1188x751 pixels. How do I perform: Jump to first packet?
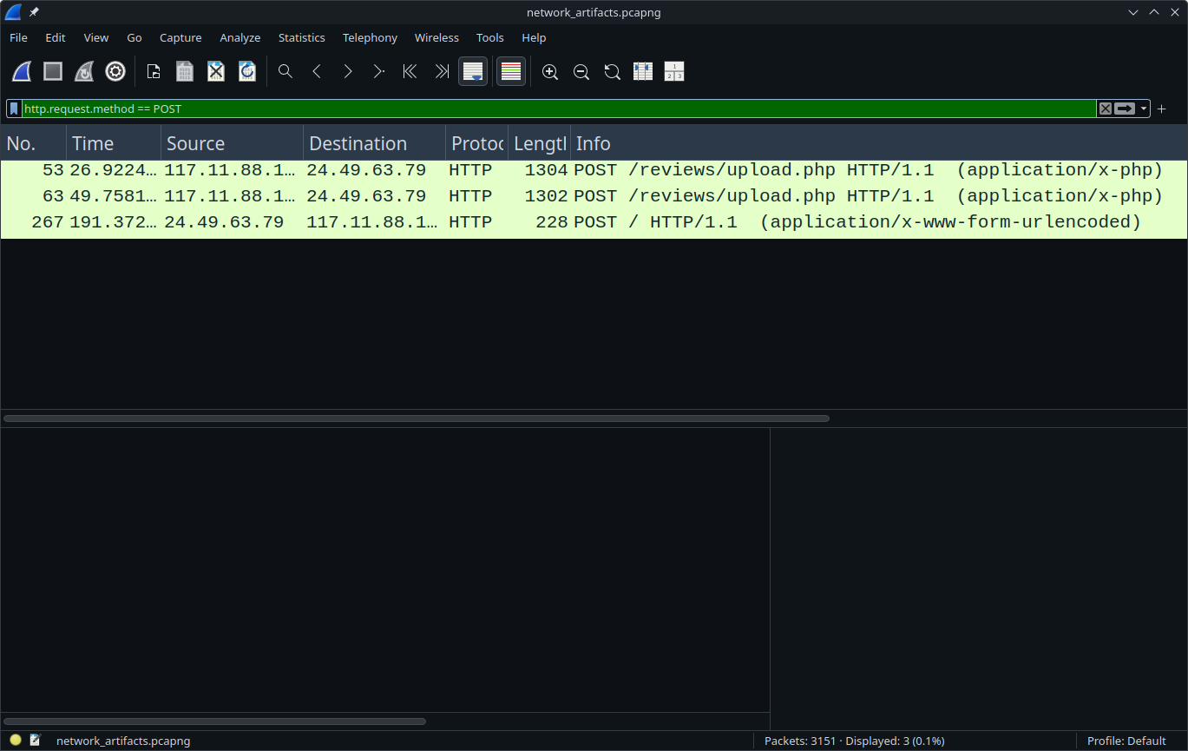point(410,72)
